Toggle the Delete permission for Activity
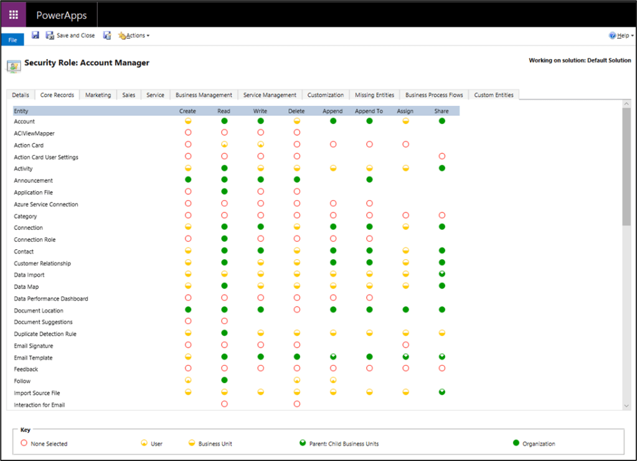The width and height of the screenshot is (637, 461). click(x=296, y=168)
